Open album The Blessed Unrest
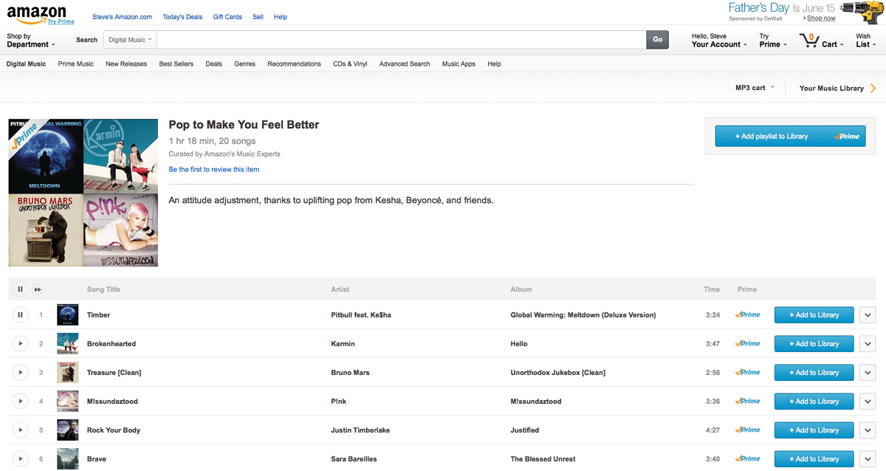Viewport: 886px width, 471px height. [543, 459]
